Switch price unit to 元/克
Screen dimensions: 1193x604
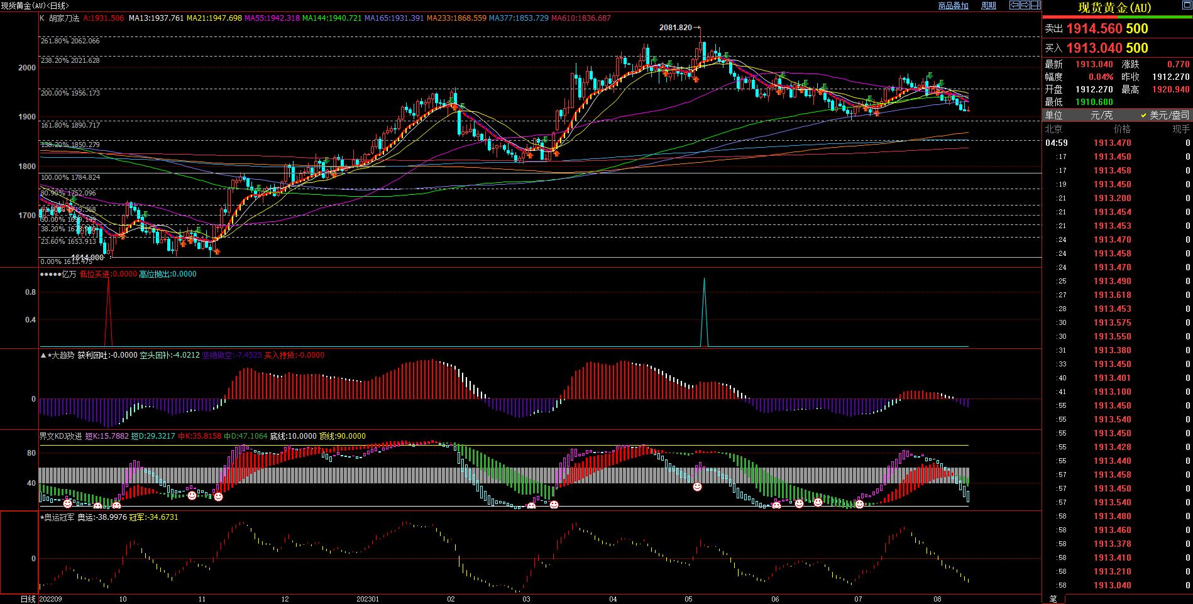pos(1101,115)
